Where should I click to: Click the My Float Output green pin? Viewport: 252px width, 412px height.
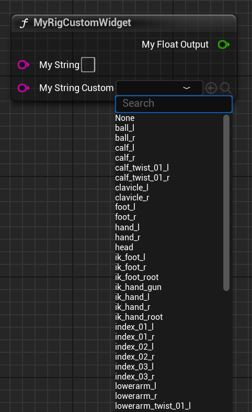(224, 44)
